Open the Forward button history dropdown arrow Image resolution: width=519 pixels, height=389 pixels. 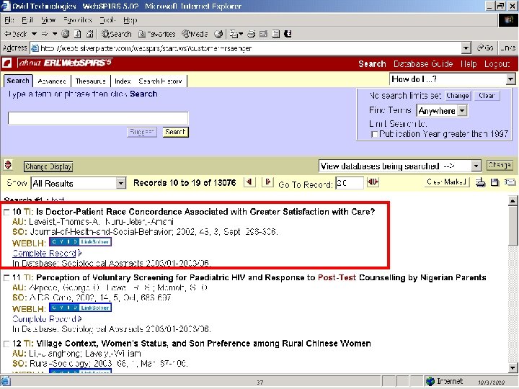point(55,34)
